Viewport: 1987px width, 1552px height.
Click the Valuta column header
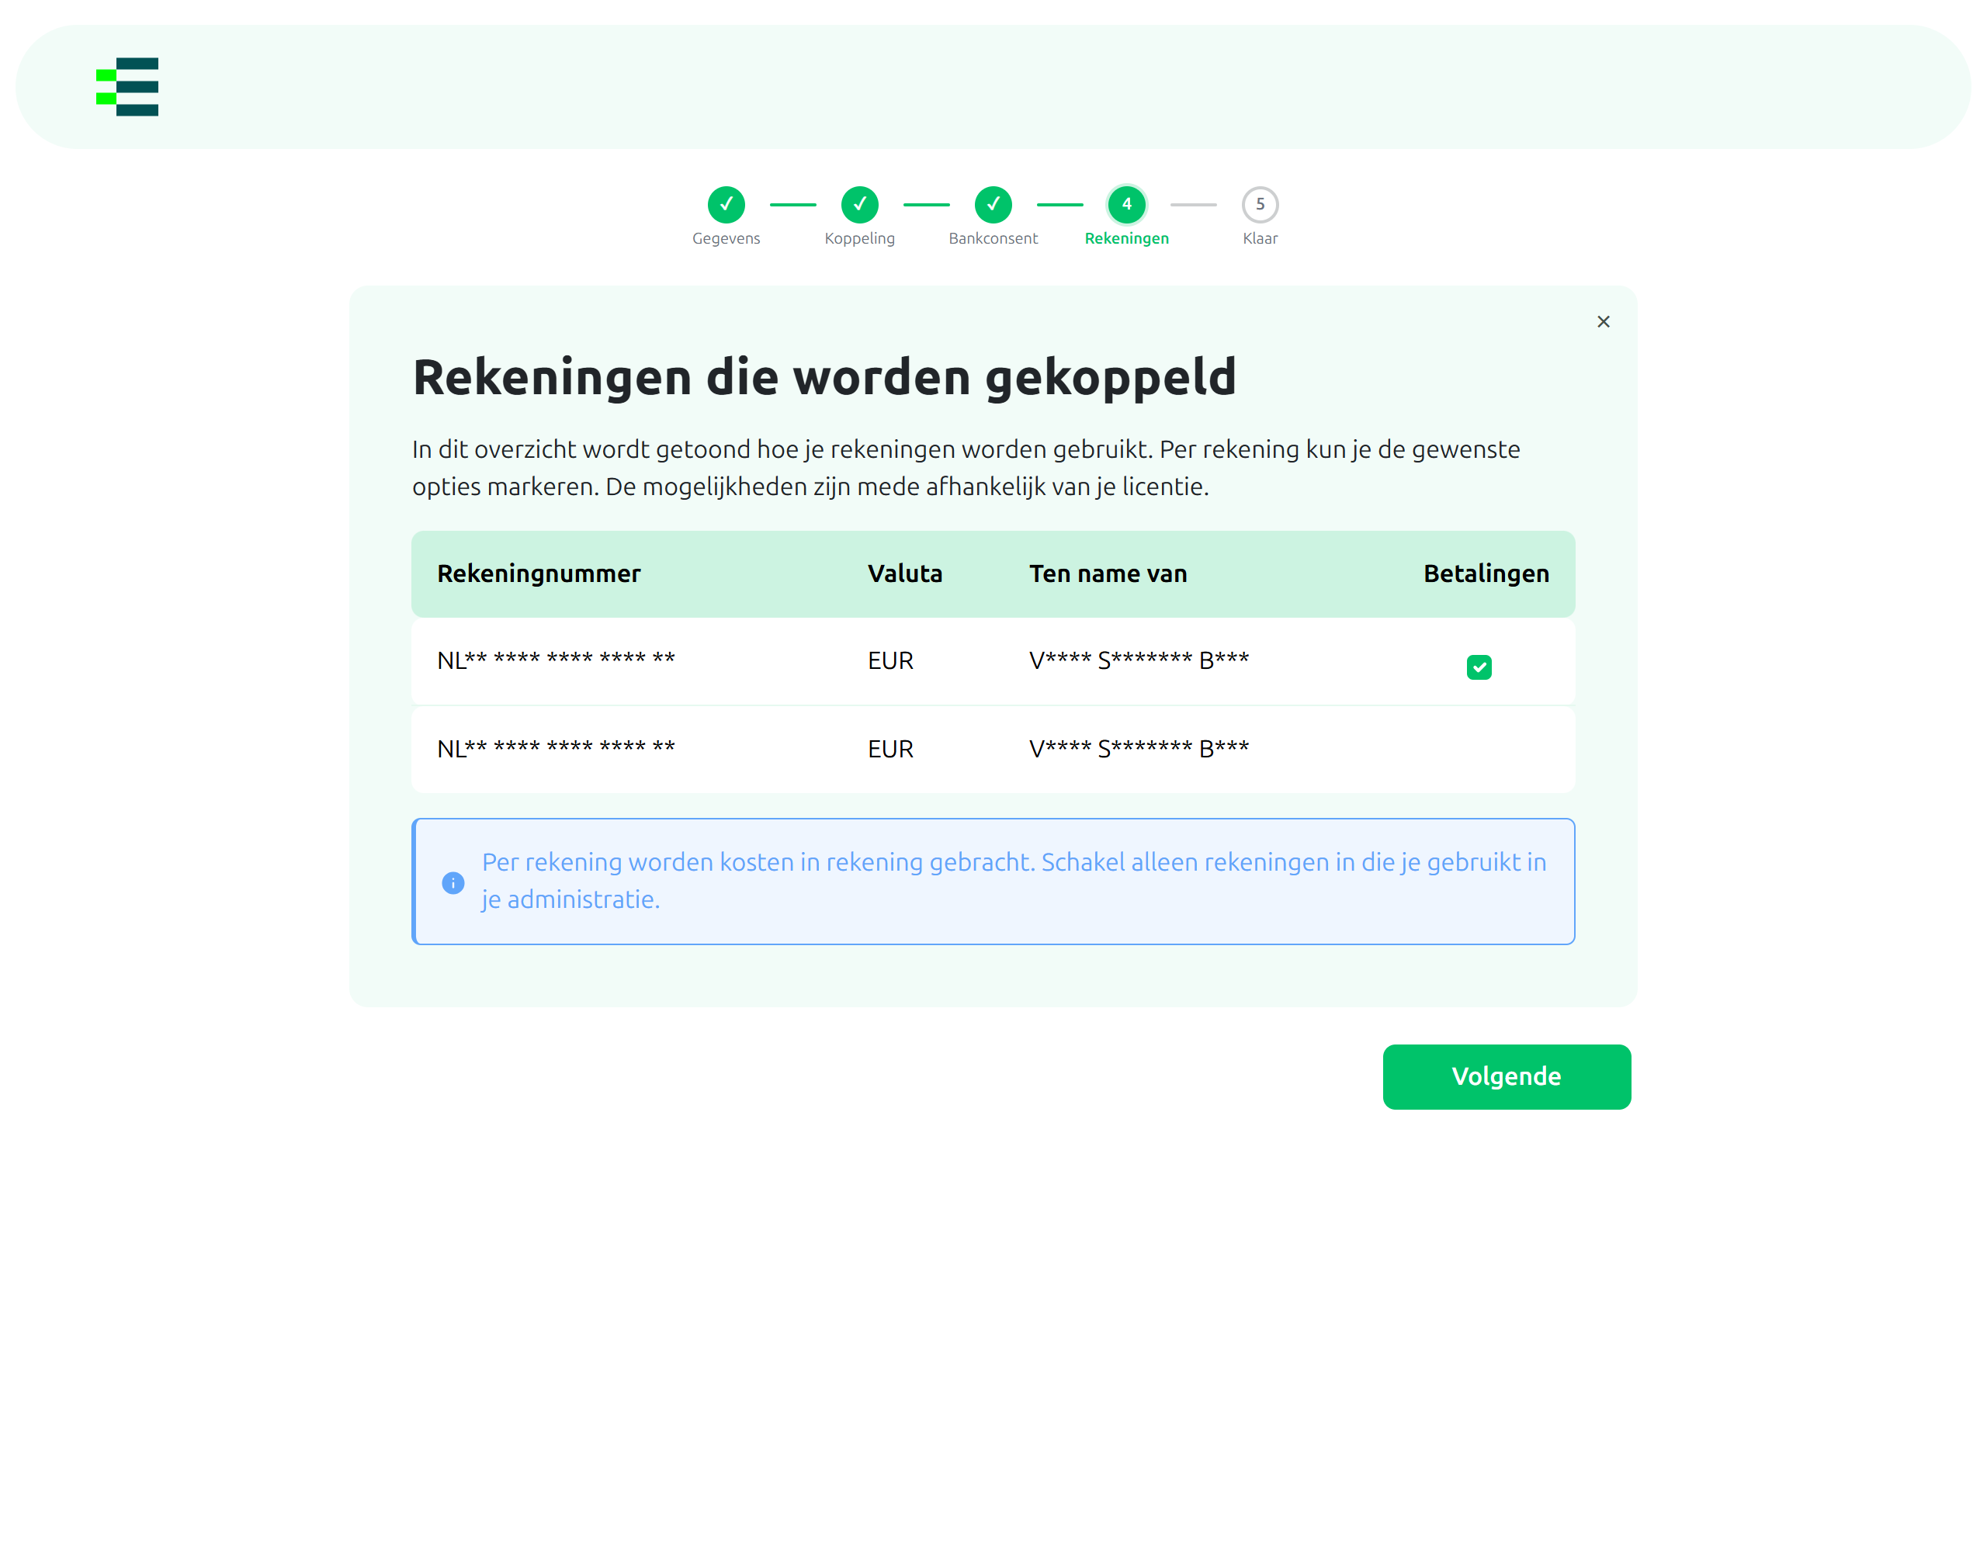(905, 574)
